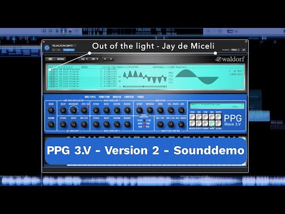This screenshot has width=285, height=214.
Task: Click the BASIS knob
Action: 51,110
